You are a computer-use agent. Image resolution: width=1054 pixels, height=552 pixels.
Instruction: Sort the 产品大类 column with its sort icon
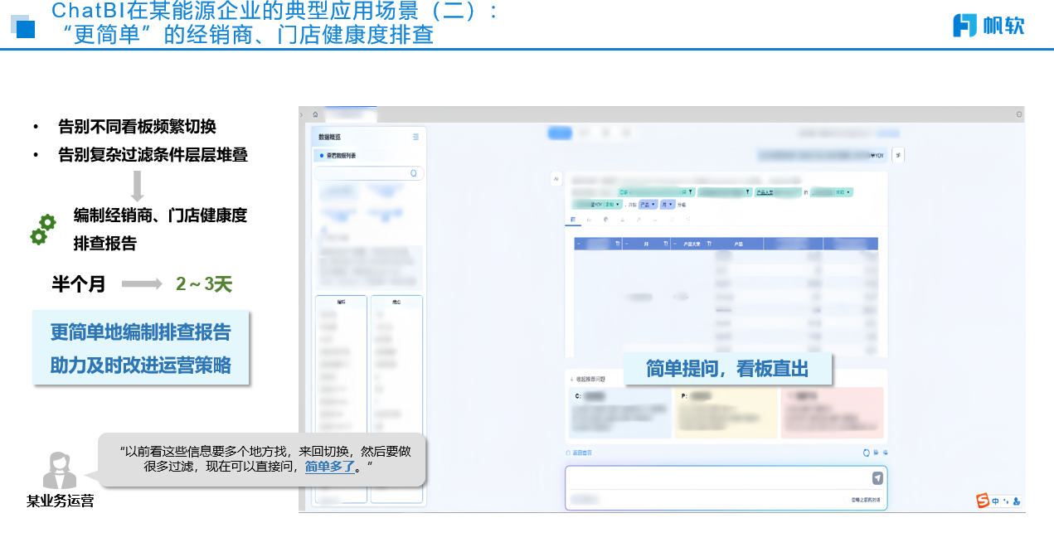tap(709, 244)
